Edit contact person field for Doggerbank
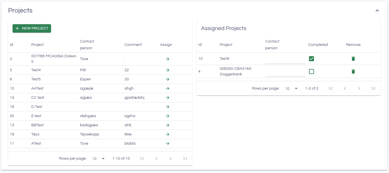This screenshot has width=389, height=173. point(285,73)
